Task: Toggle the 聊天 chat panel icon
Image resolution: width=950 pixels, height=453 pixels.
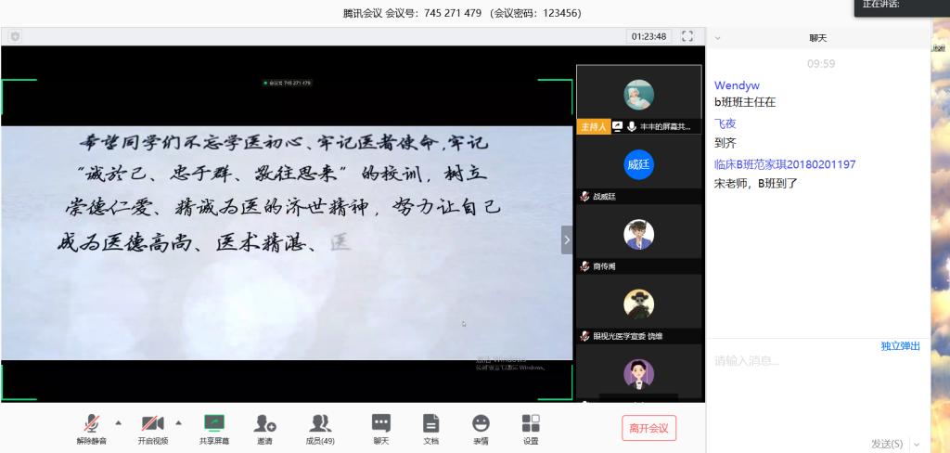Action: click(381, 424)
